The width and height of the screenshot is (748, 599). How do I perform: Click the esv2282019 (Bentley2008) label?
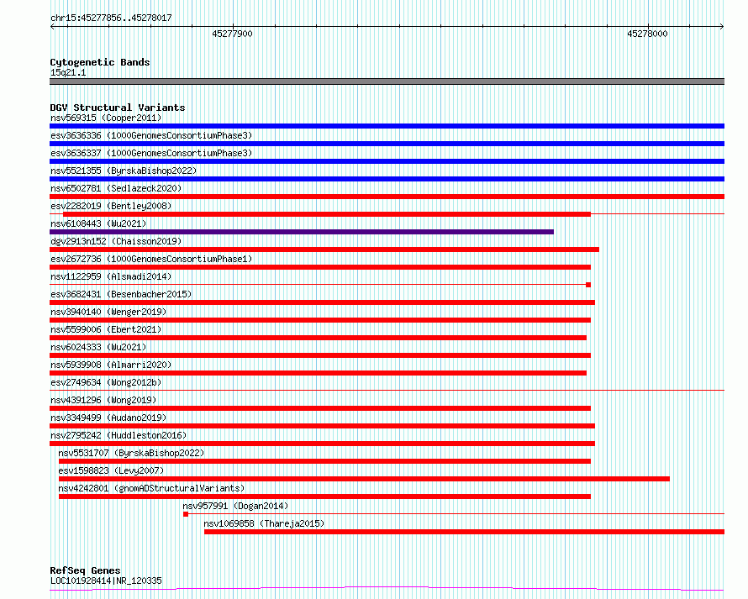click(111, 206)
